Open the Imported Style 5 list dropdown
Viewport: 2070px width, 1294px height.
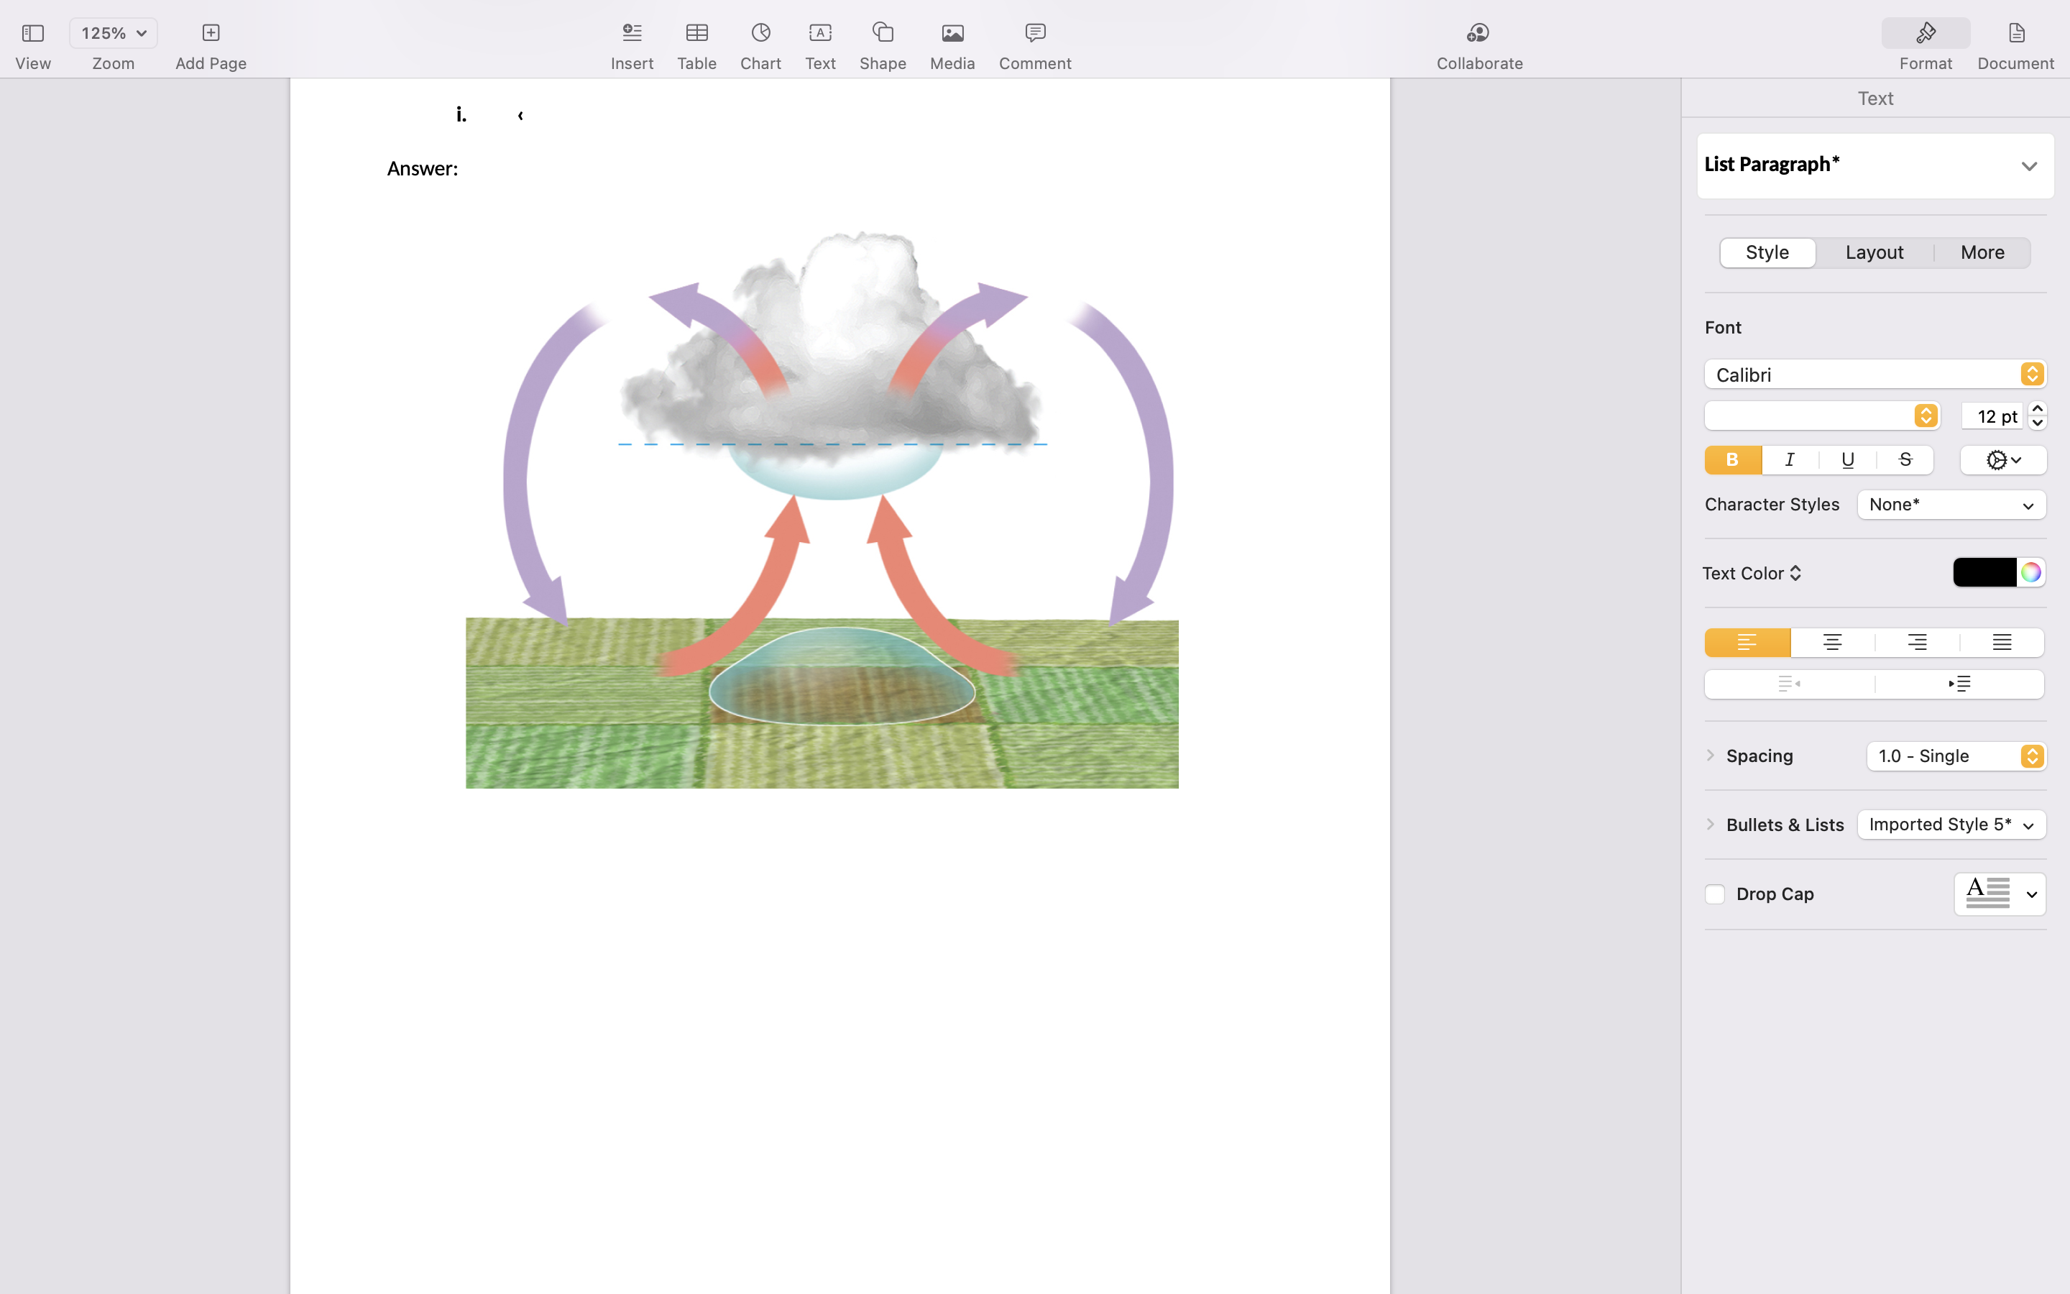point(1951,825)
